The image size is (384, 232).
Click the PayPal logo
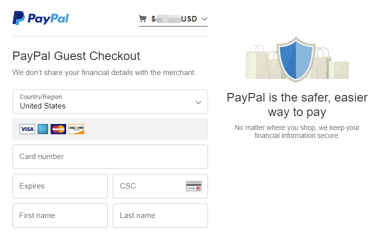[41, 18]
